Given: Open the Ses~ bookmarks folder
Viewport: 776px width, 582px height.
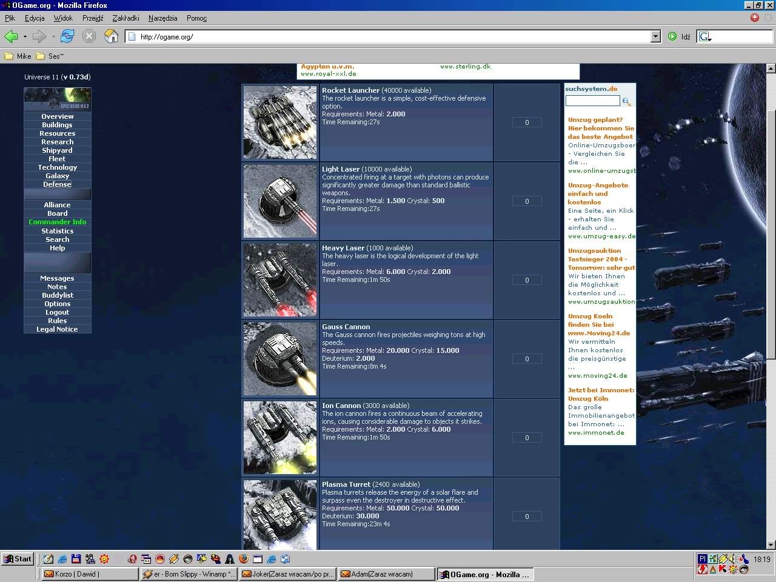Looking at the screenshot, I should pos(49,56).
